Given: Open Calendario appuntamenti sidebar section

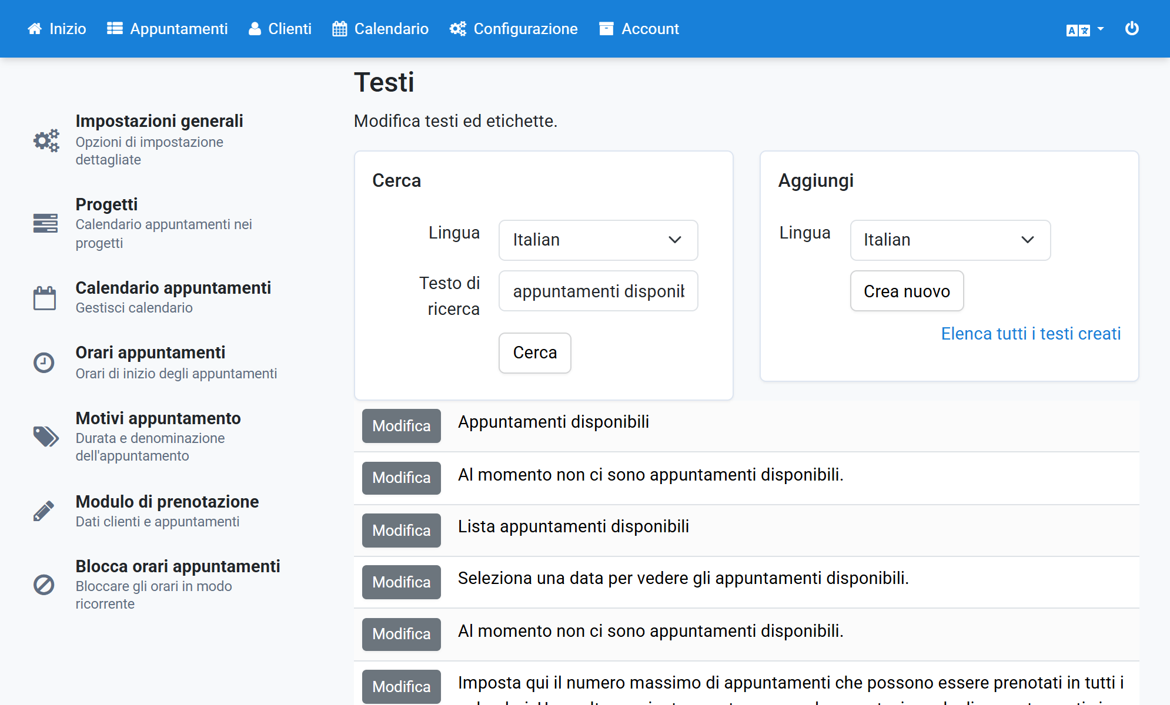Looking at the screenshot, I should 173,288.
